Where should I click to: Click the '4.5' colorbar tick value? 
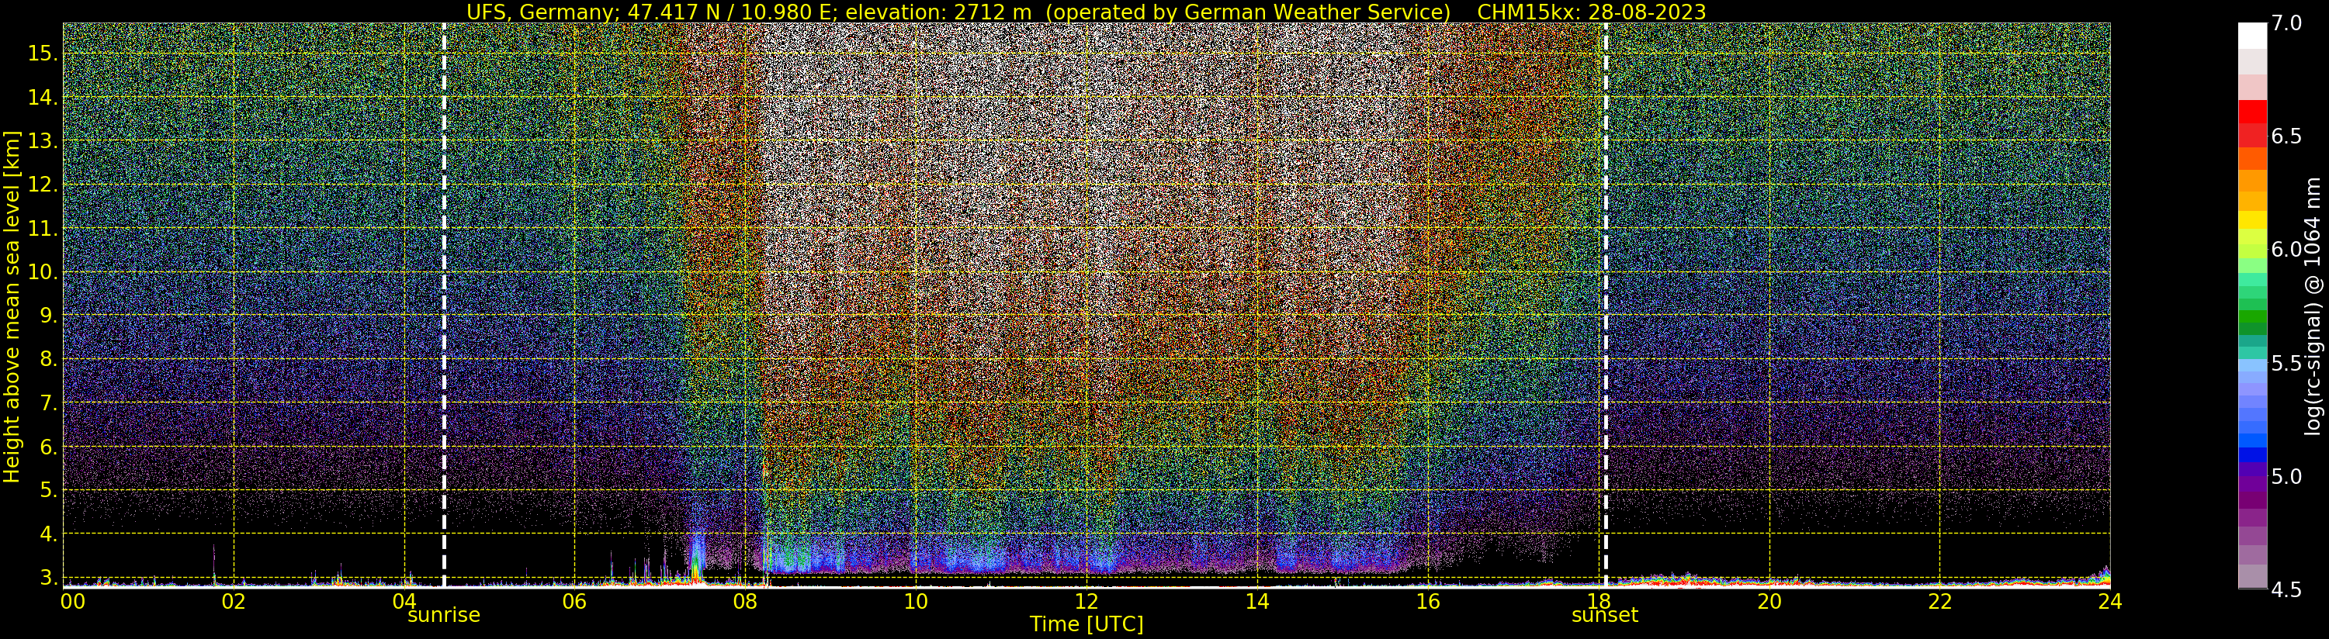click(2286, 590)
